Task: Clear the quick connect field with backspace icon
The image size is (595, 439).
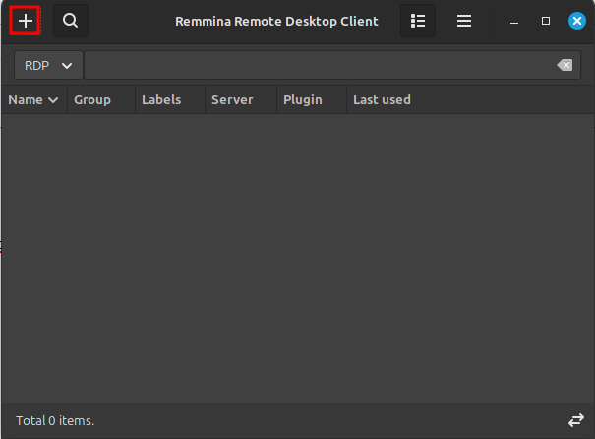Action: 564,65
